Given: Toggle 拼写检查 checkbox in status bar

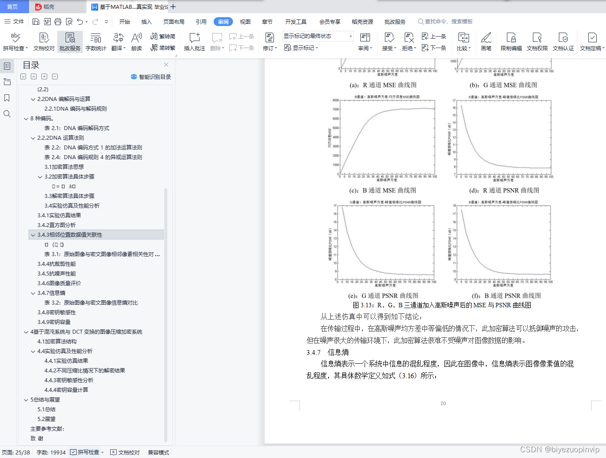Looking at the screenshot, I should 74,452.
